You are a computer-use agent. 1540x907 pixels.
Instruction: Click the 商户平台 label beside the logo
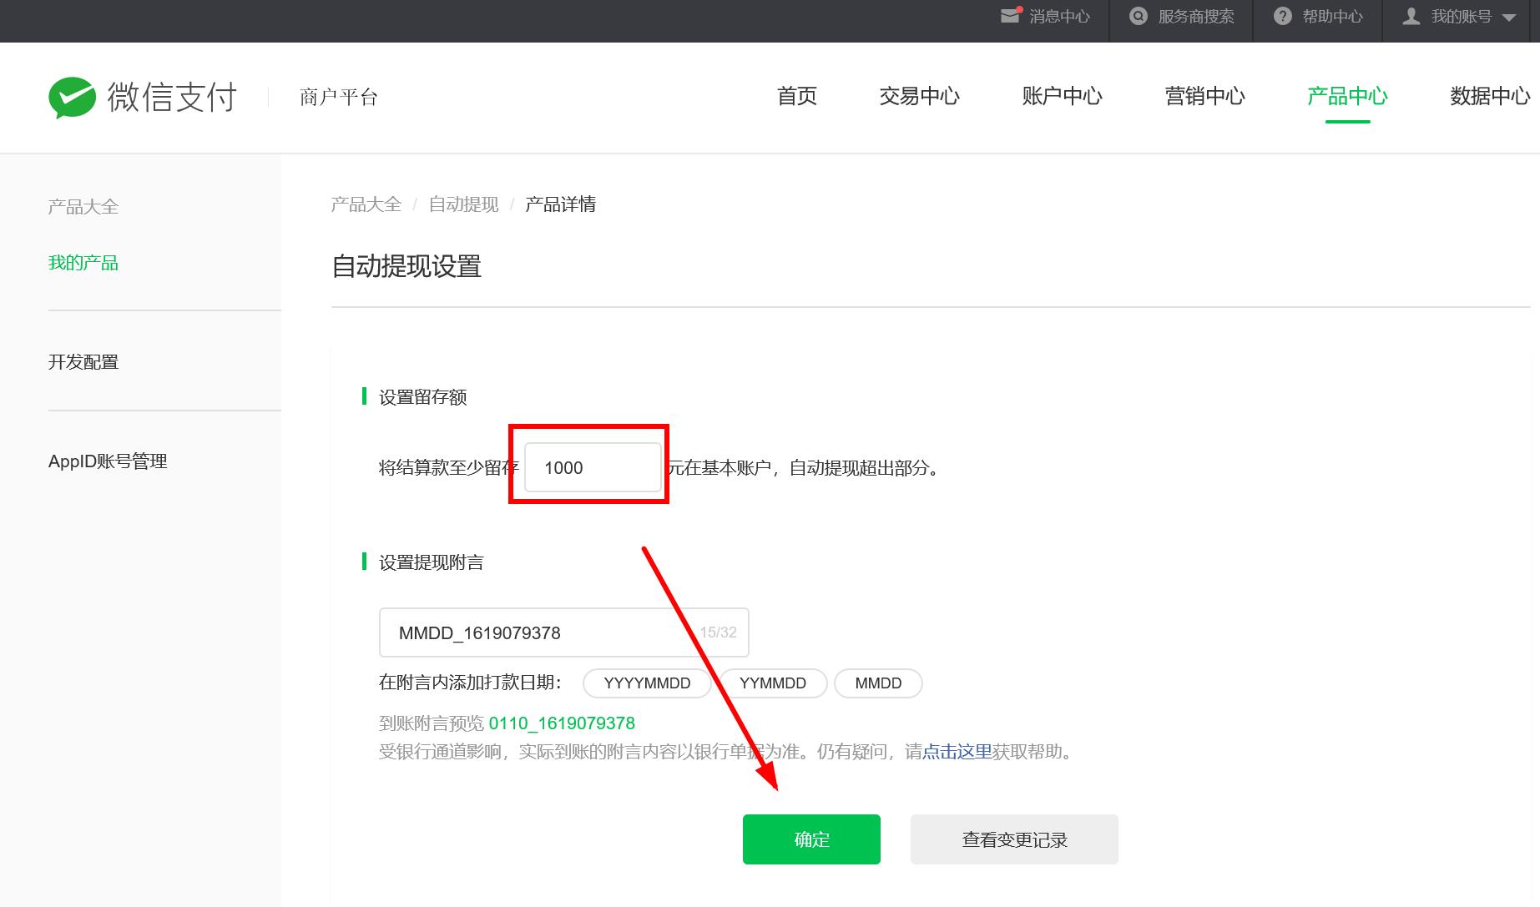pos(338,98)
